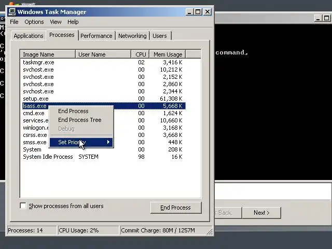Open the Help menu
Screen dimensions: 332x249
point(73,22)
